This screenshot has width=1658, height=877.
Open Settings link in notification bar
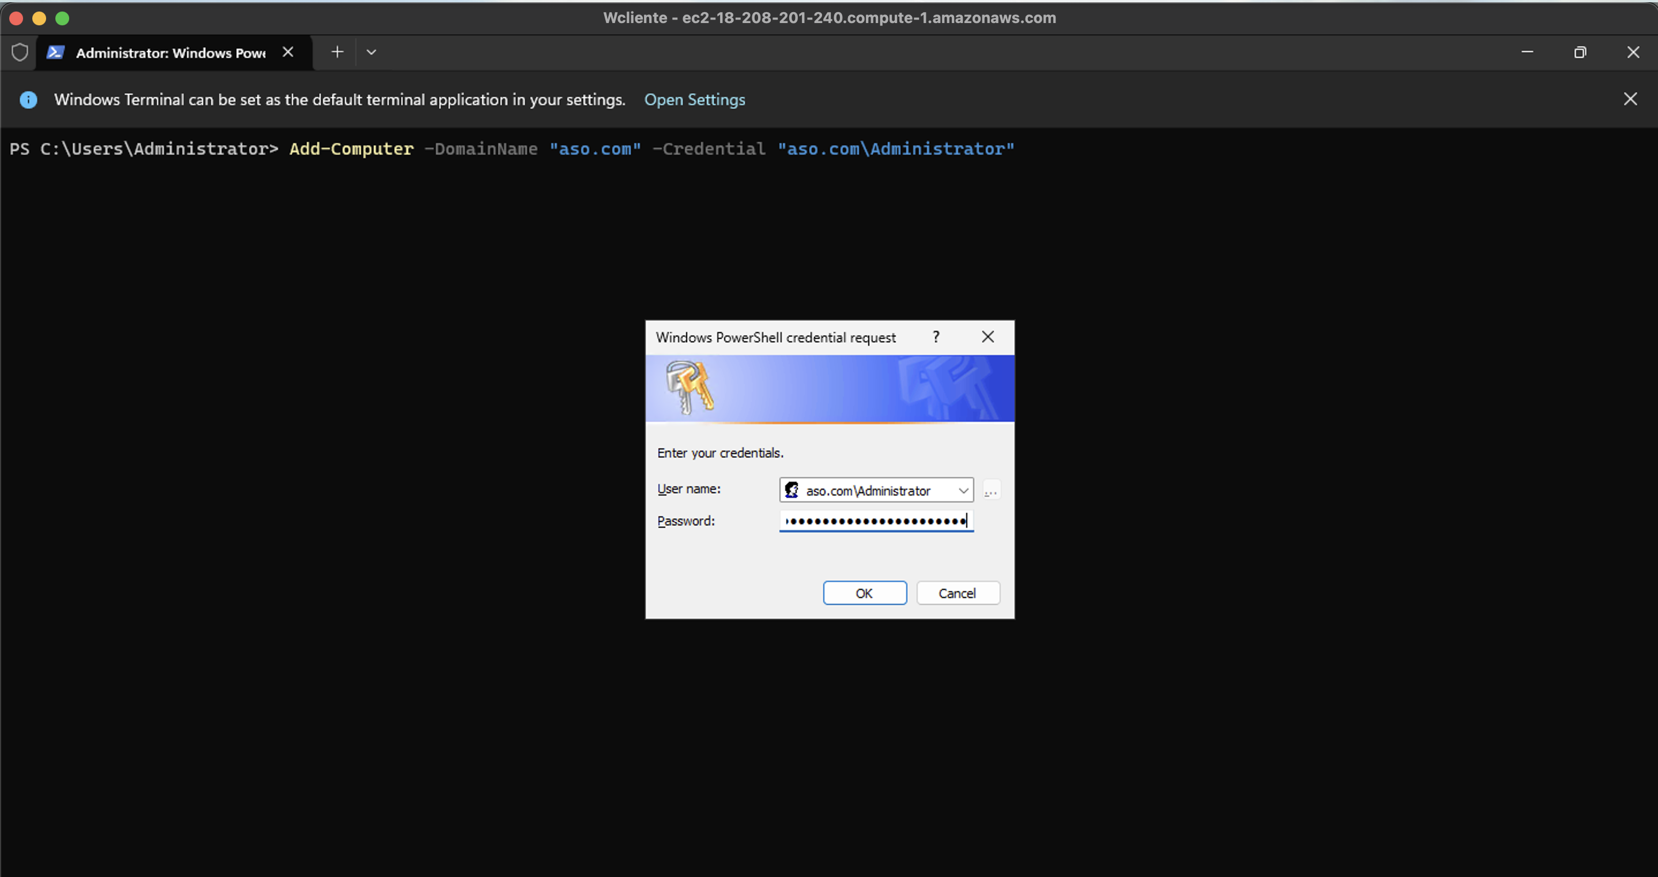point(695,100)
